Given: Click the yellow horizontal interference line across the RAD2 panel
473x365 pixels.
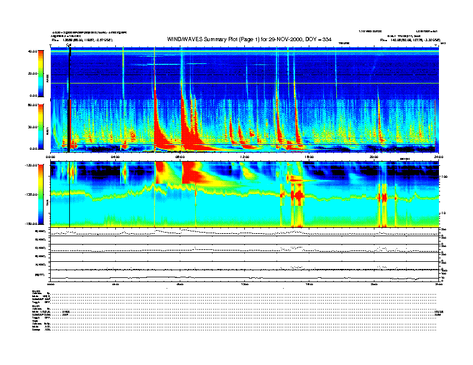Looking at the screenshot, I should pyautogui.click(x=244, y=83).
